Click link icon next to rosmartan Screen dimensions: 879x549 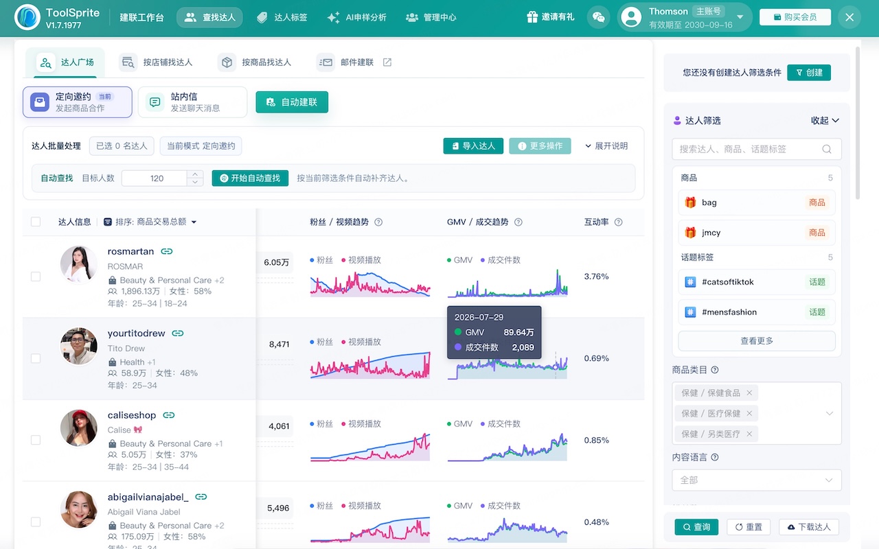[x=166, y=252]
